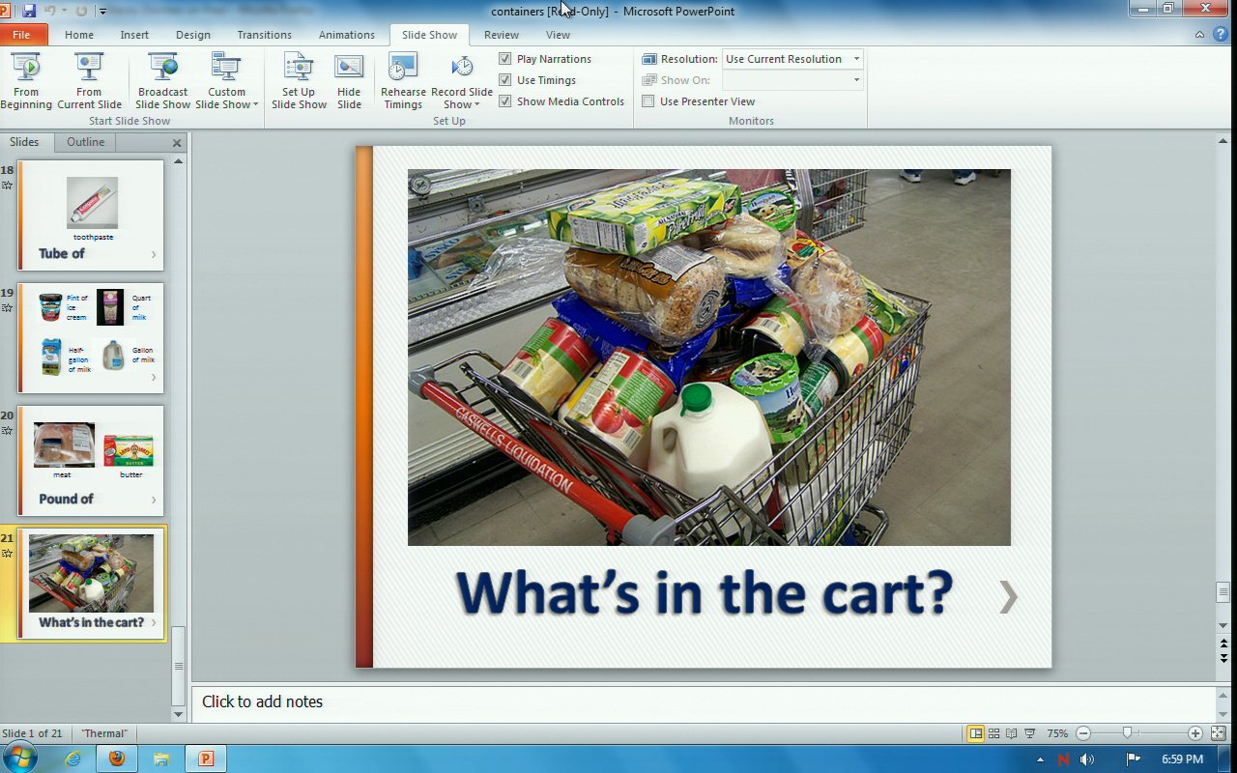Click the zoom in plus button
This screenshot has width=1237, height=773.
coord(1195,733)
